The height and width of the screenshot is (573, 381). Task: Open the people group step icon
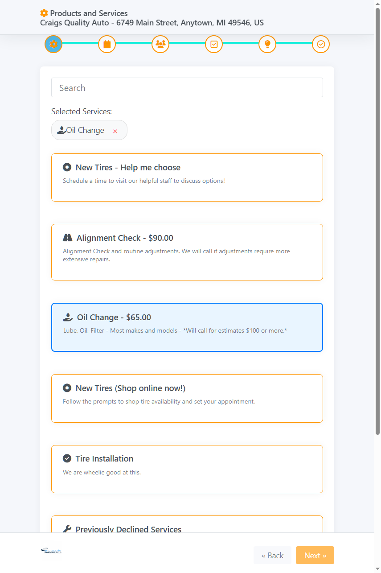click(160, 44)
